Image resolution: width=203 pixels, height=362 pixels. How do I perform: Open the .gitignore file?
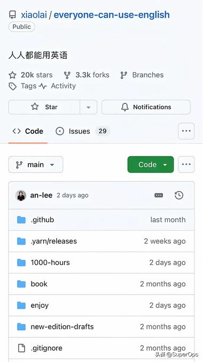tap(46, 348)
